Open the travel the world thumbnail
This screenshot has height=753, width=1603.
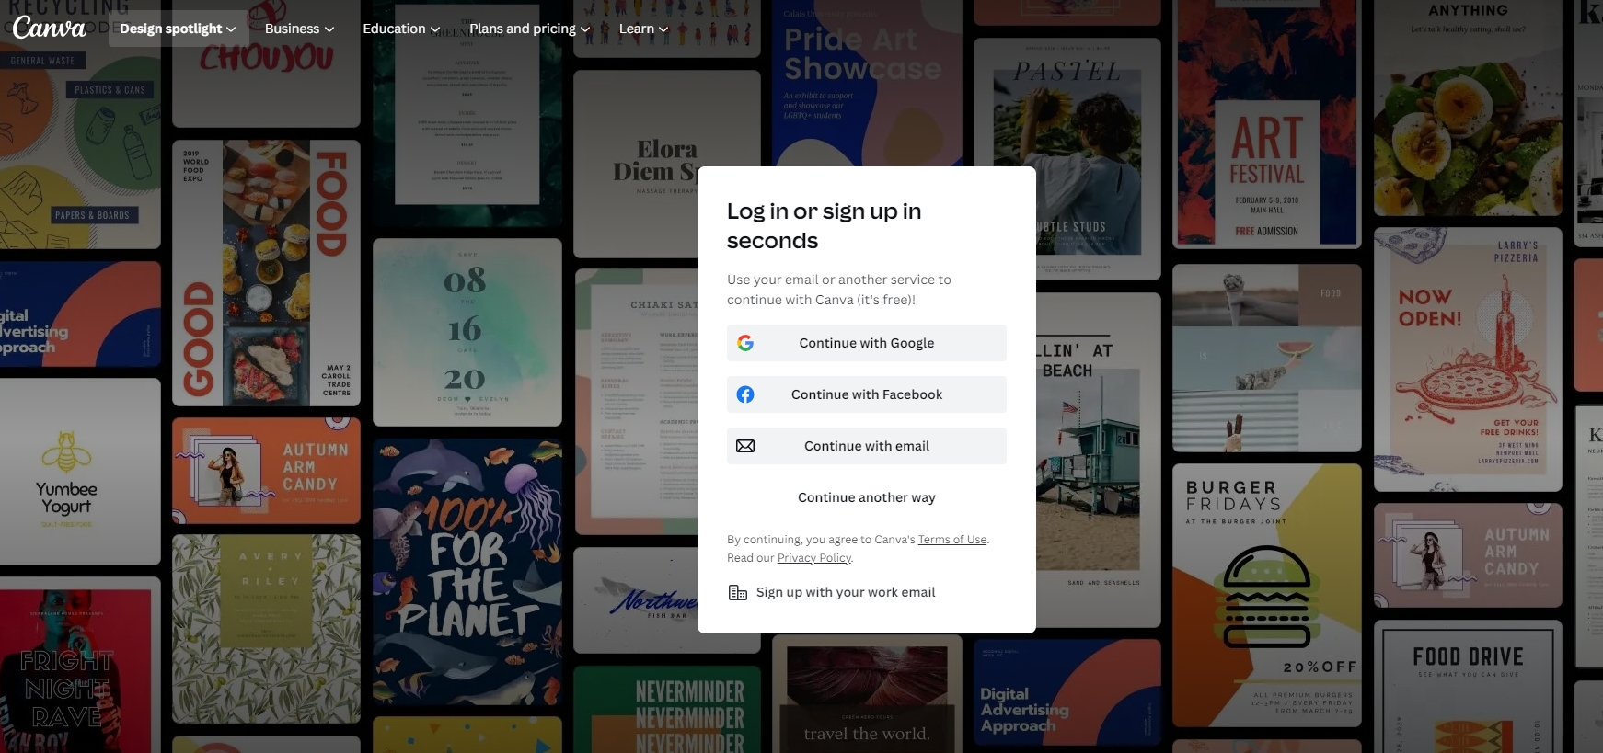pyautogui.click(x=867, y=694)
